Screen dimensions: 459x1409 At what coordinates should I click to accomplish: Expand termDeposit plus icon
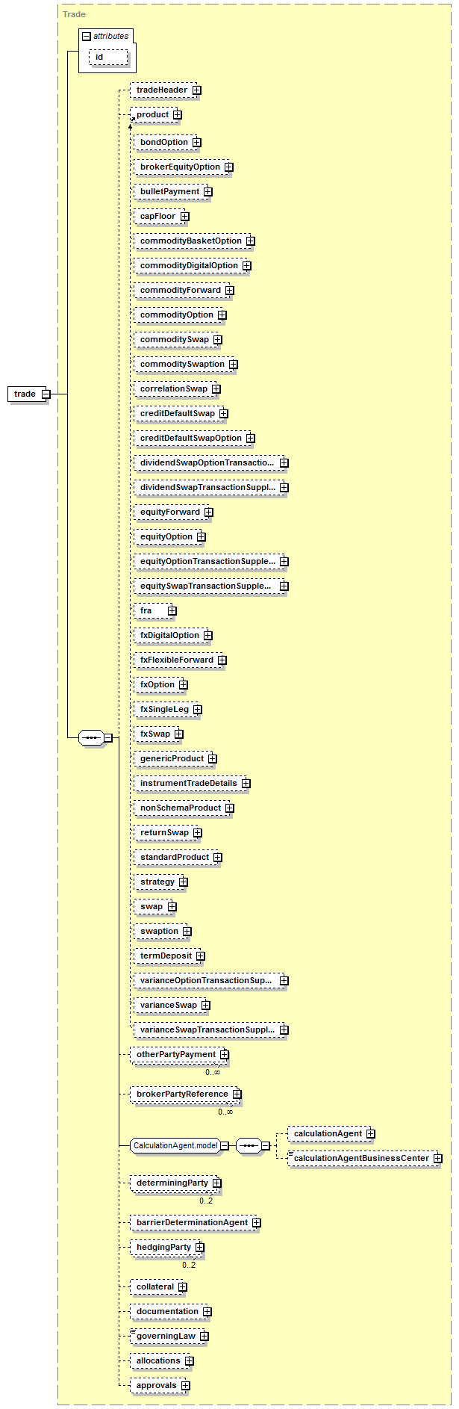[200, 956]
